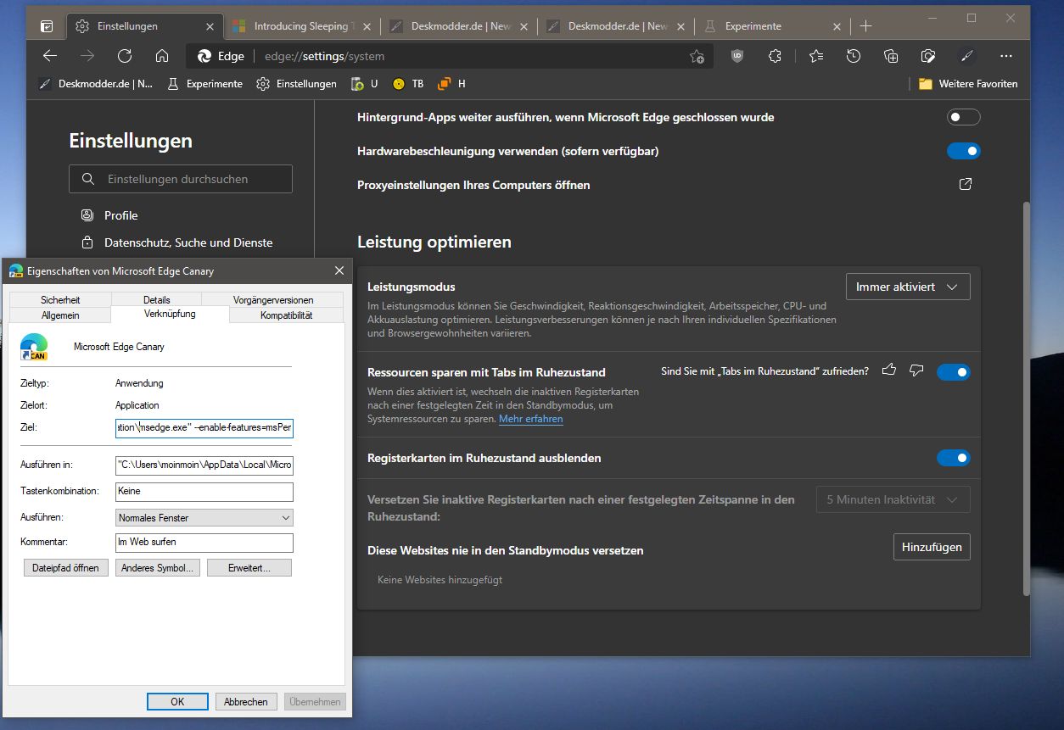
Task: Close the Einstellungen browser tab
Action: coord(208,26)
